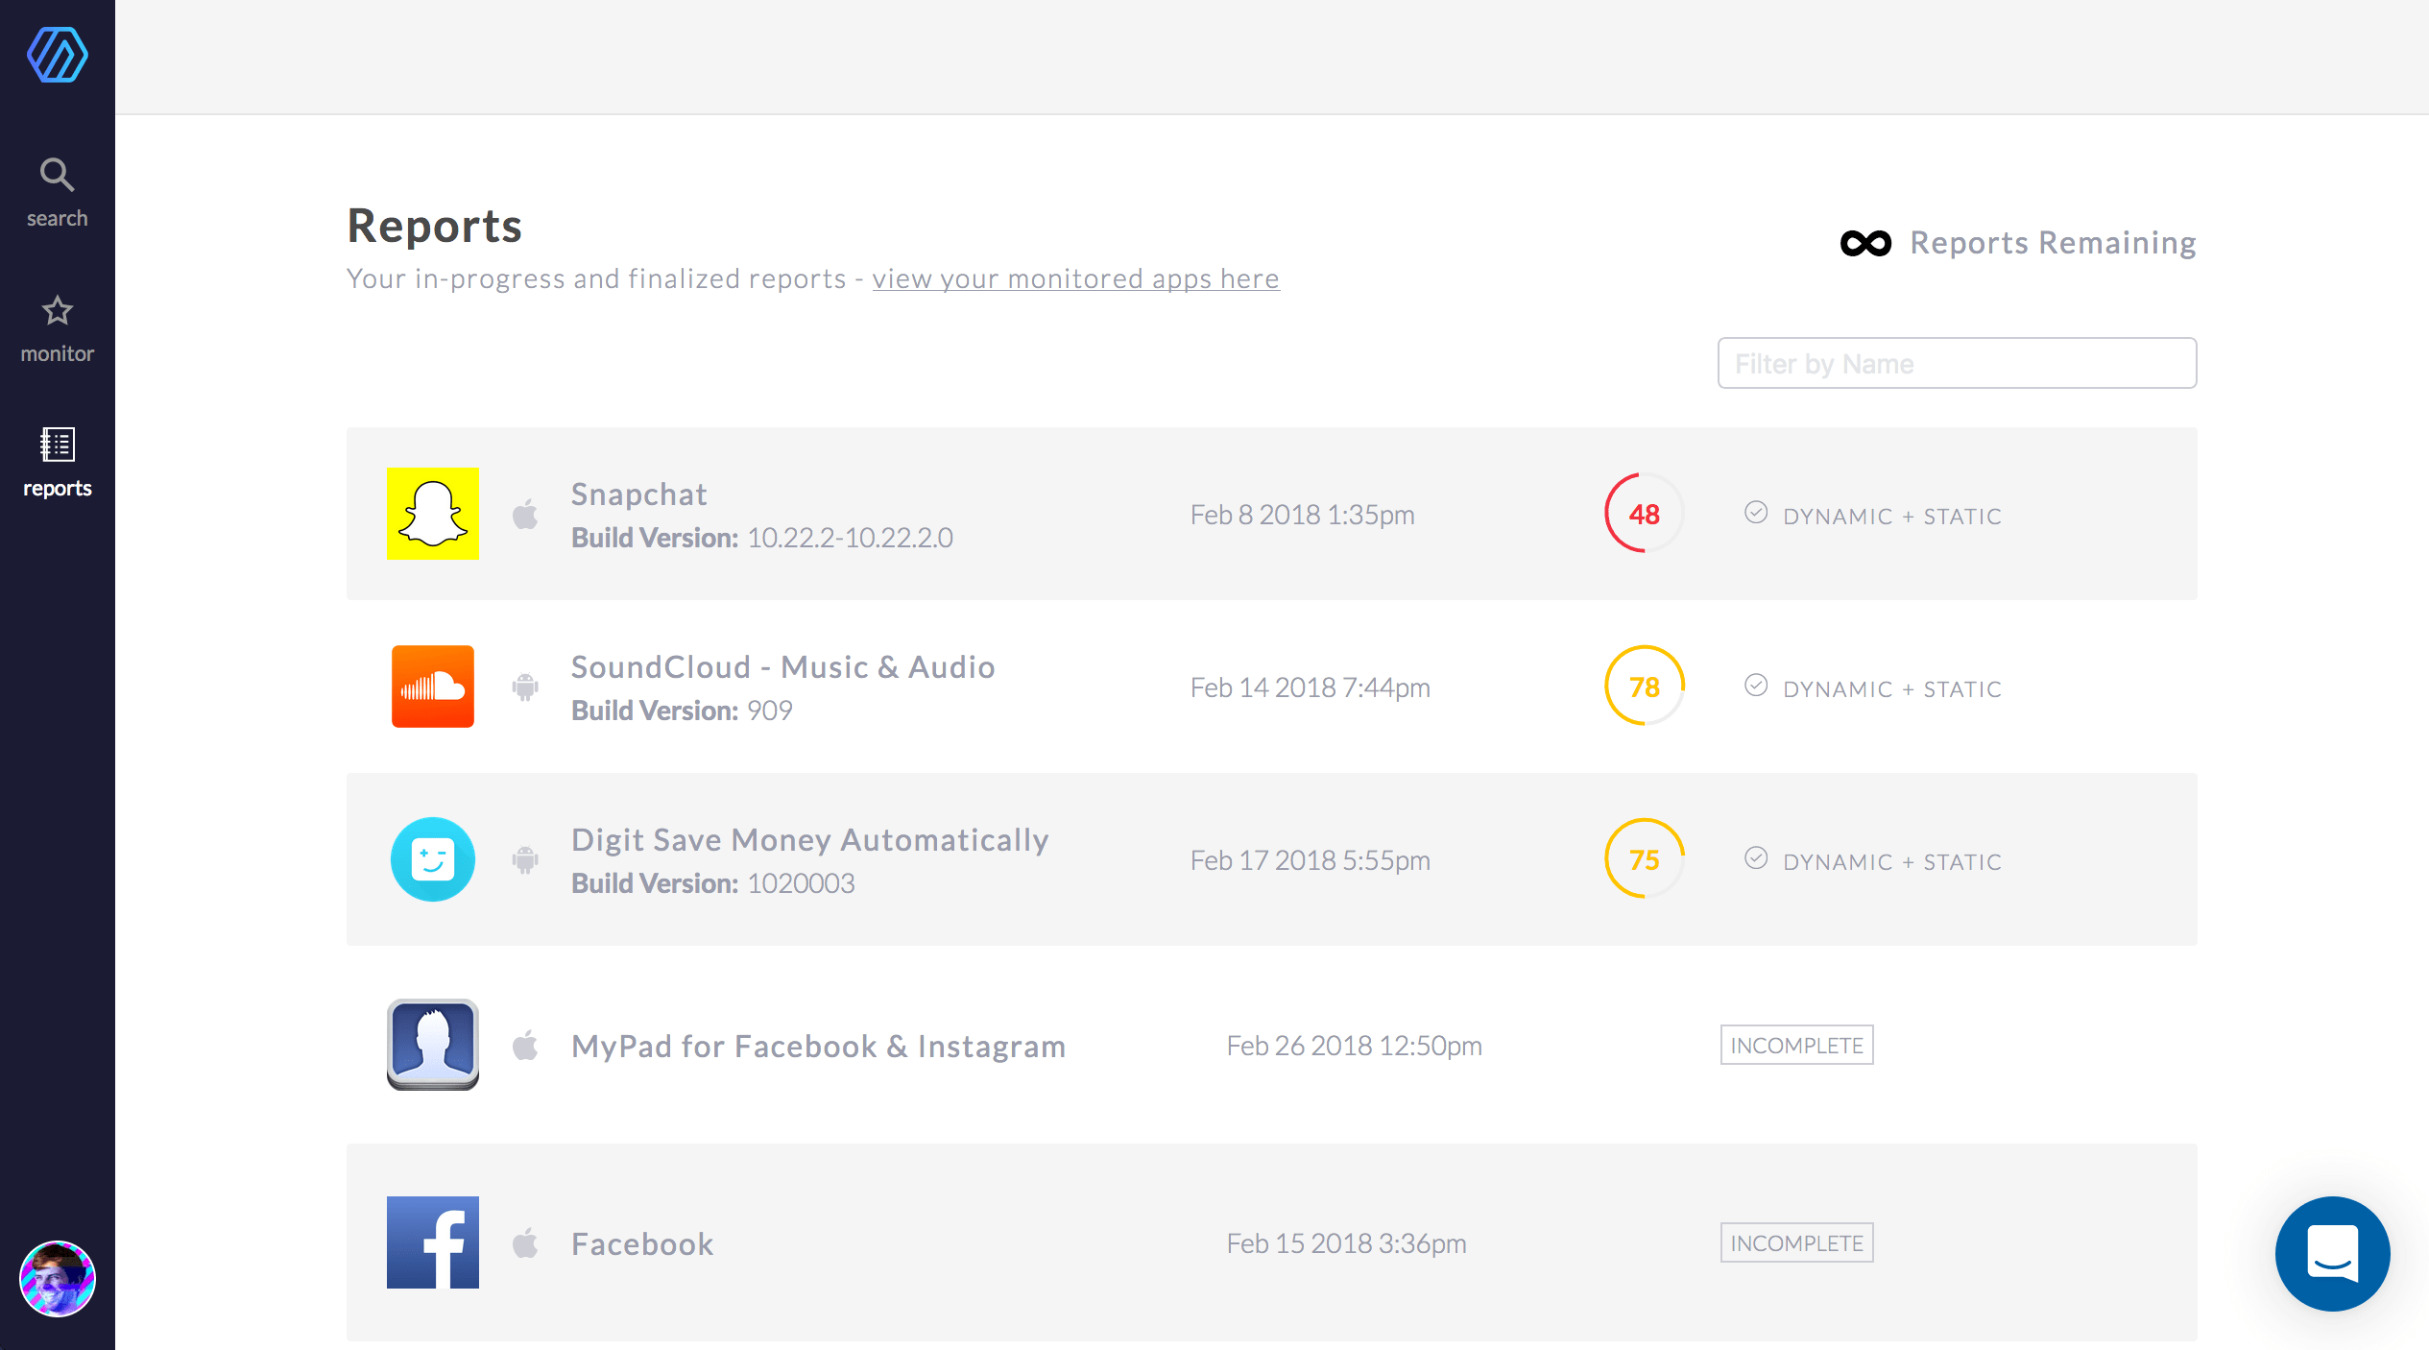Focus the Filter by Name field
This screenshot has width=2429, height=1350.
pos(1957,363)
